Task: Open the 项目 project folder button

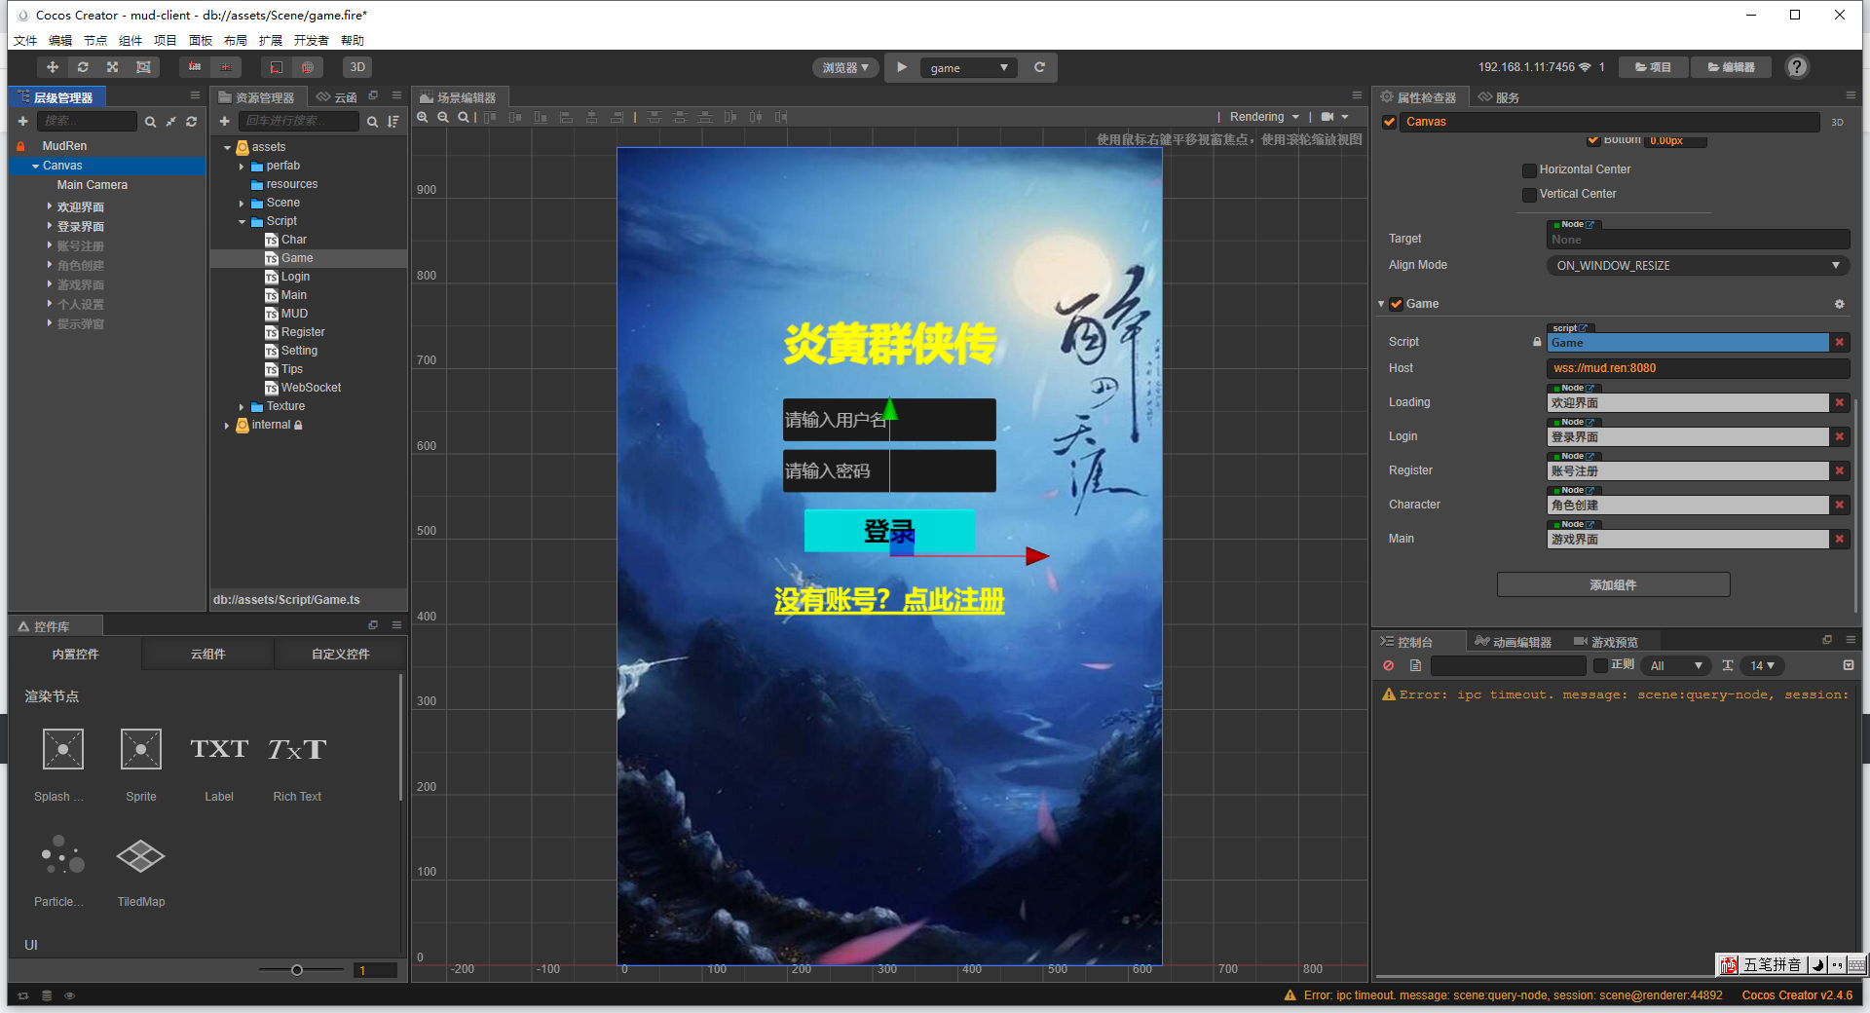Action: (x=1654, y=67)
